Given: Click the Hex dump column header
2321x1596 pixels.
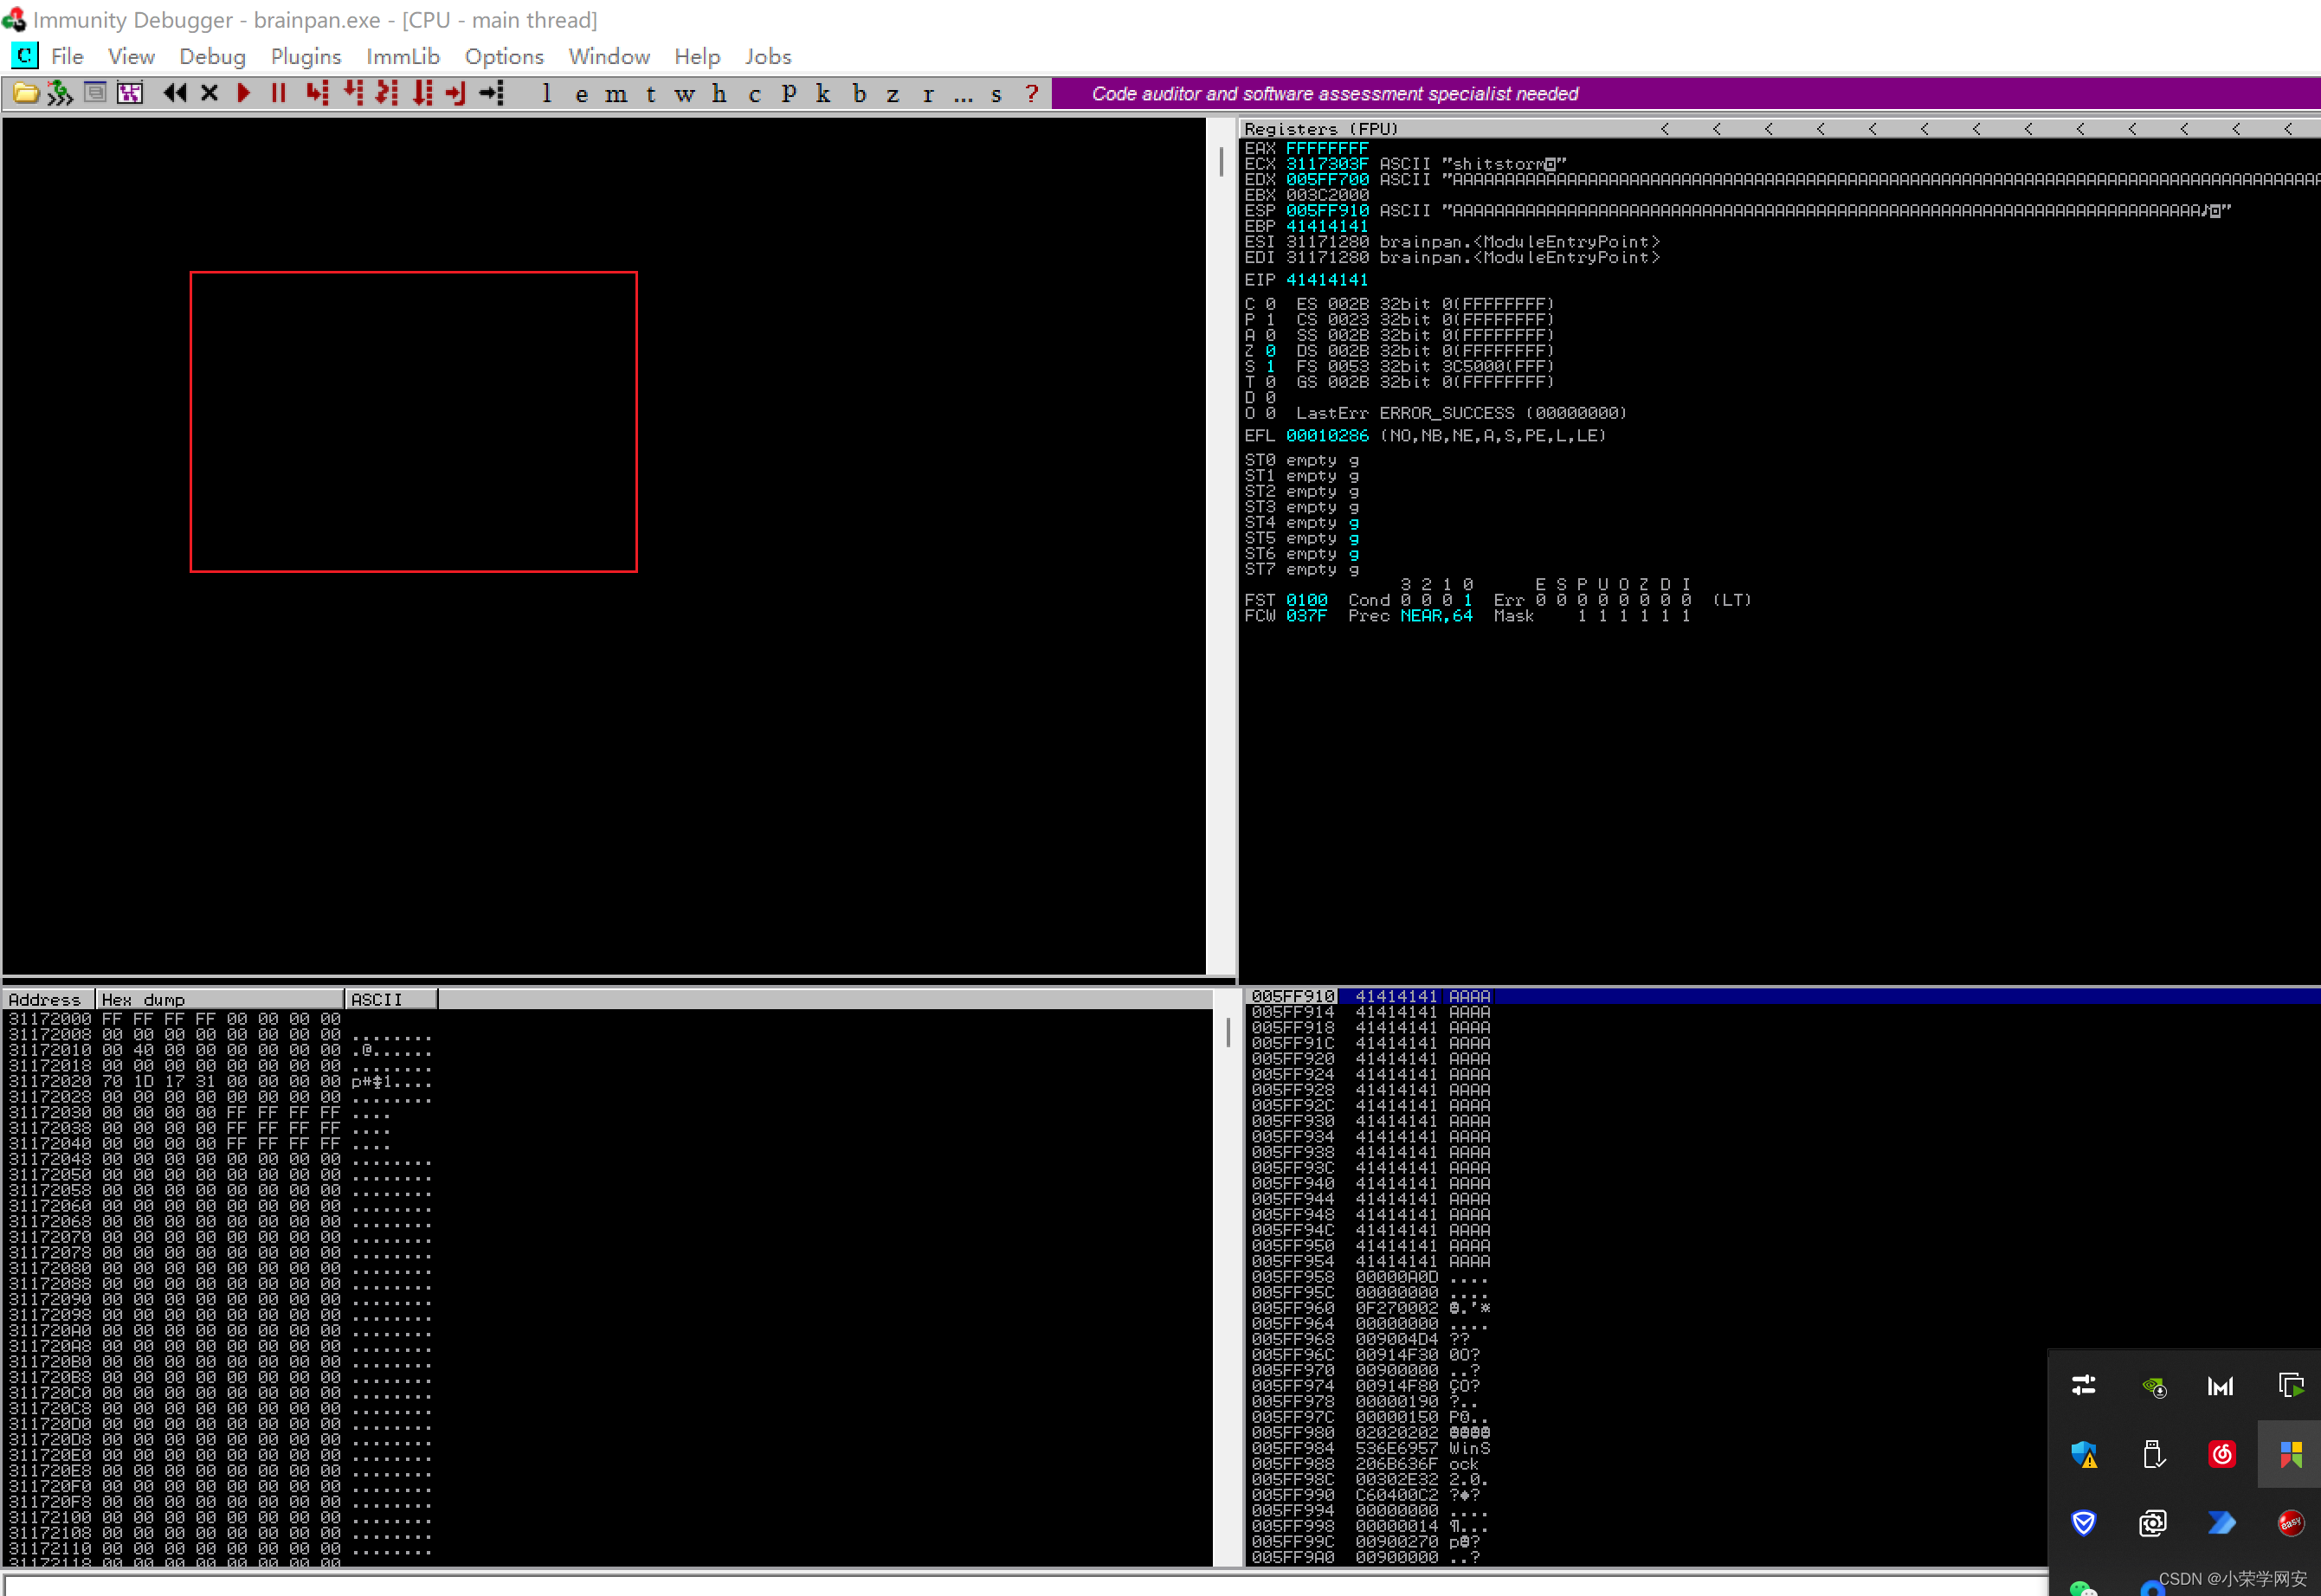Looking at the screenshot, I should [x=220, y=999].
